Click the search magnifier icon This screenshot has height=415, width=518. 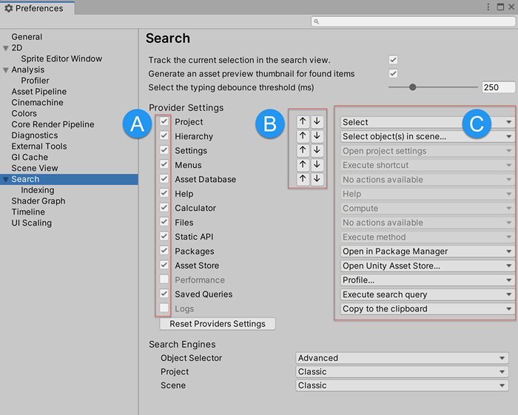[316, 21]
